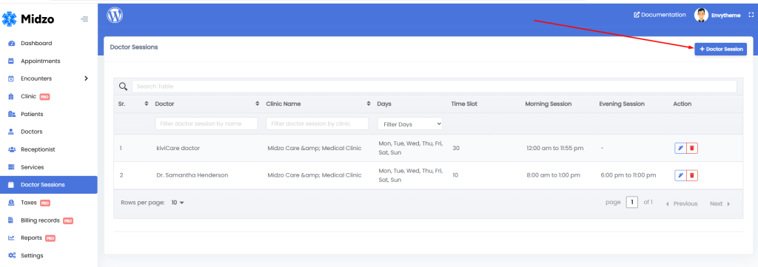Focus filter doctor session by clinic field
The width and height of the screenshot is (758, 267).
(317, 124)
